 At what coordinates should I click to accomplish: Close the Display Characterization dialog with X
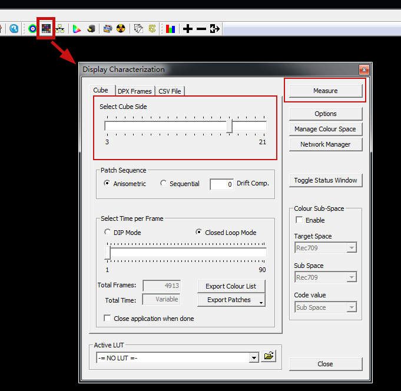364,69
